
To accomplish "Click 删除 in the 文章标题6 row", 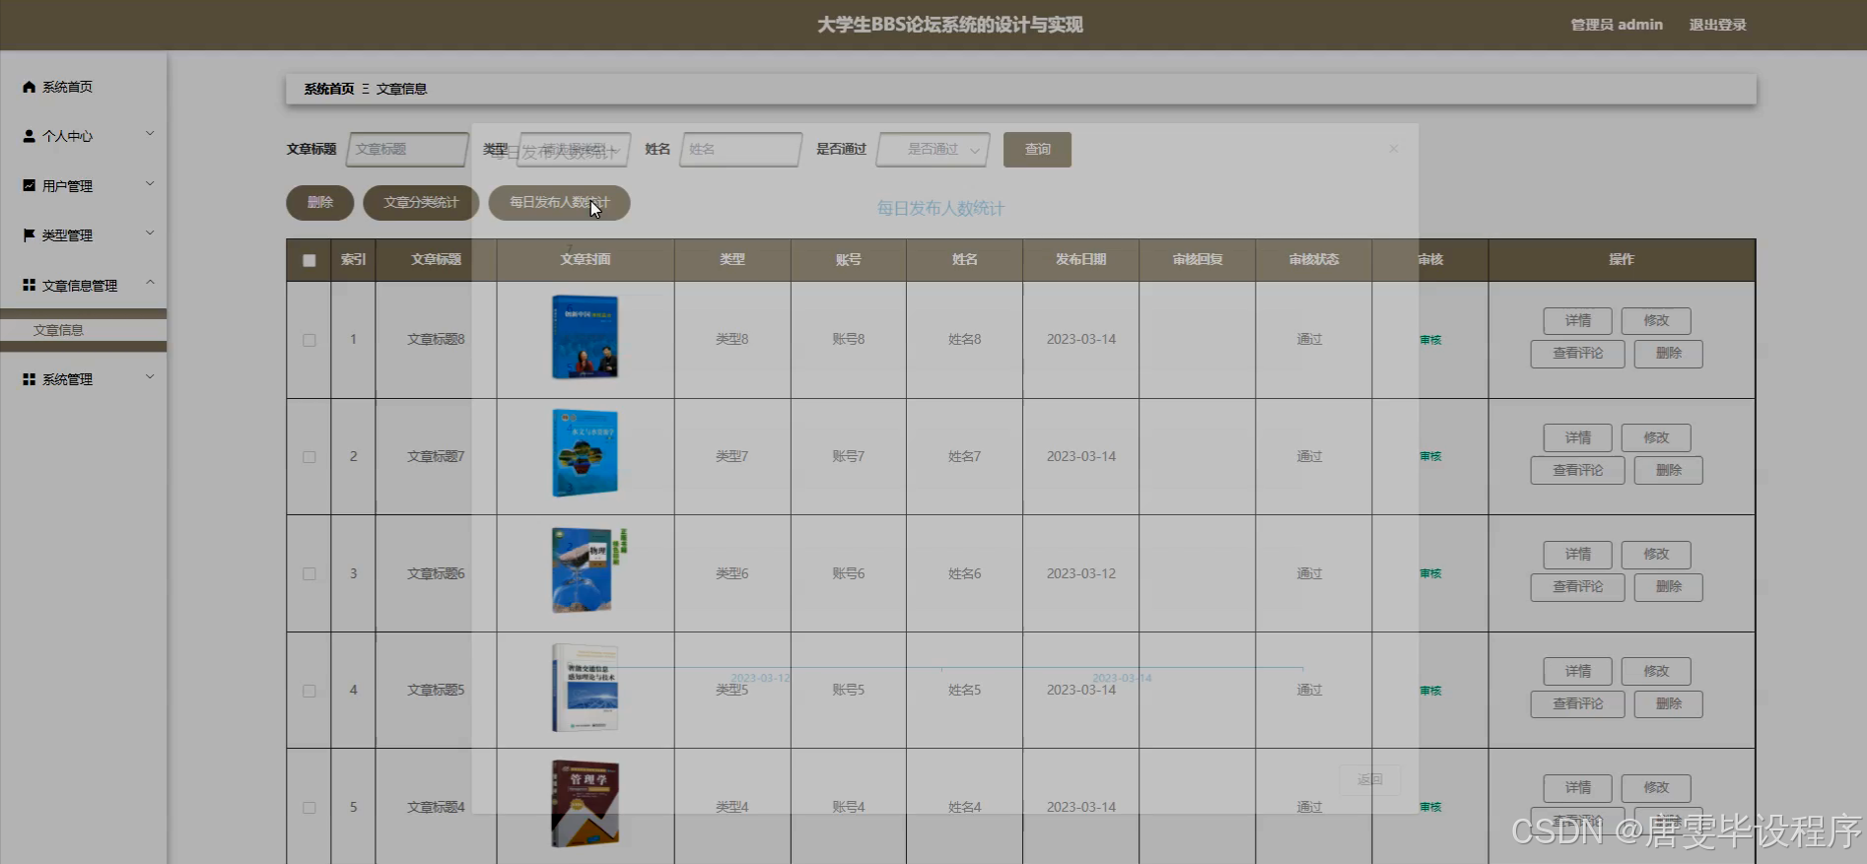I will [x=1669, y=587].
